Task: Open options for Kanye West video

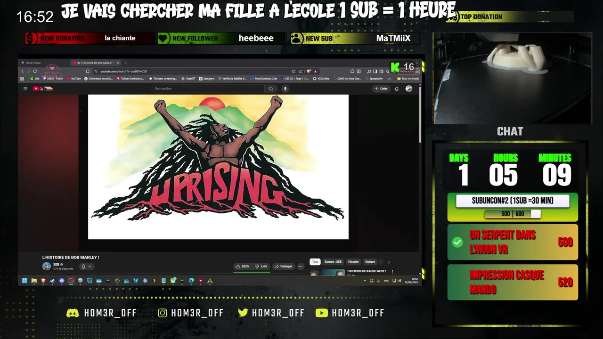Action: pyautogui.click(x=392, y=272)
